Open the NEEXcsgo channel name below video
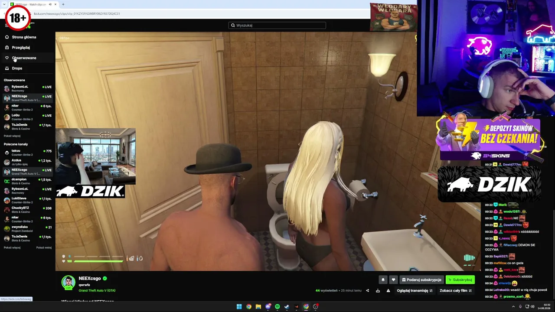Viewport: 555px width, 312px height. (90, 279)
